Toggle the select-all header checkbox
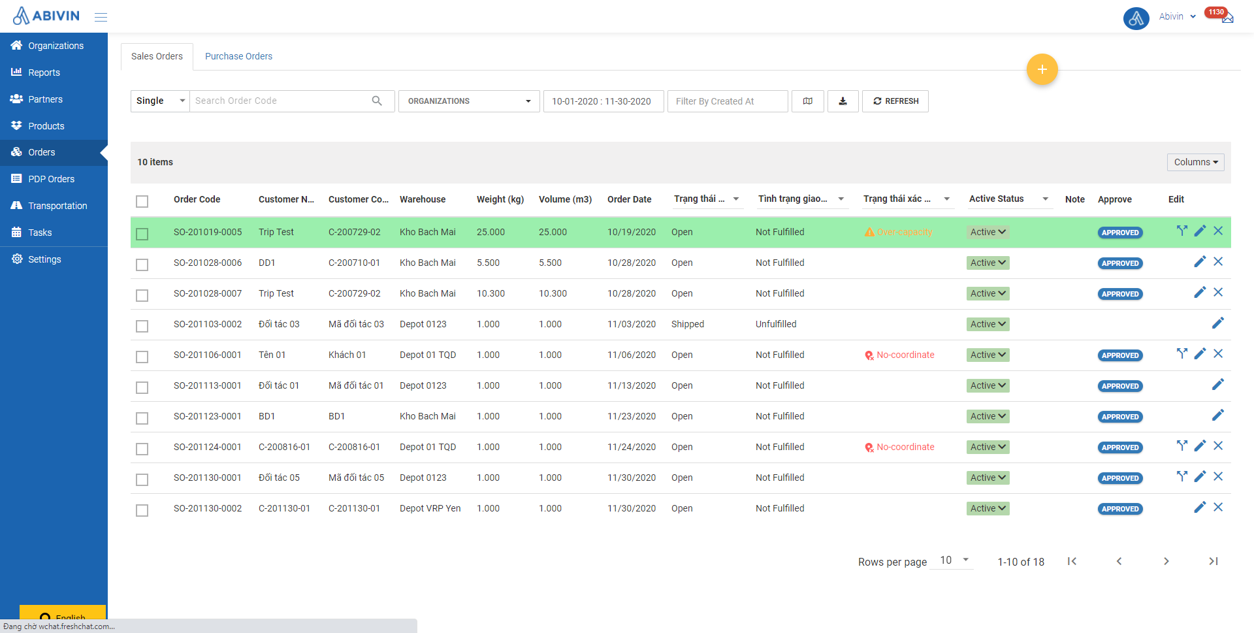Image resolution: width=1254 pixels, height=633 pixels. click(x=142, y=201)
